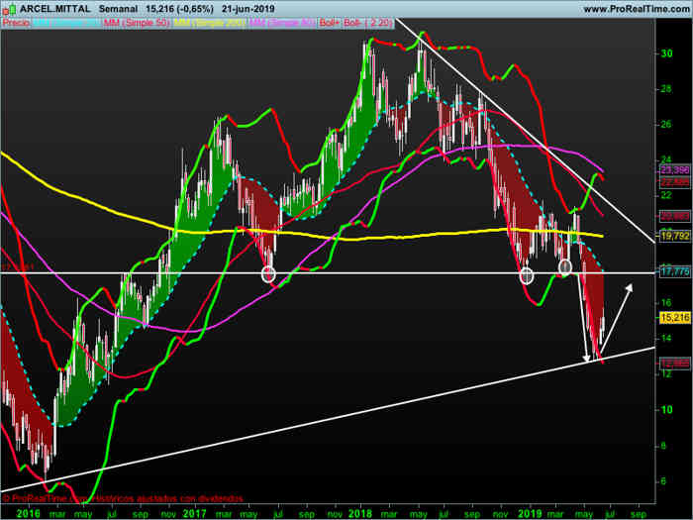Click the yellow 15,216 current price tag
This screenshot has width=693, height=520.
(674, 318)
